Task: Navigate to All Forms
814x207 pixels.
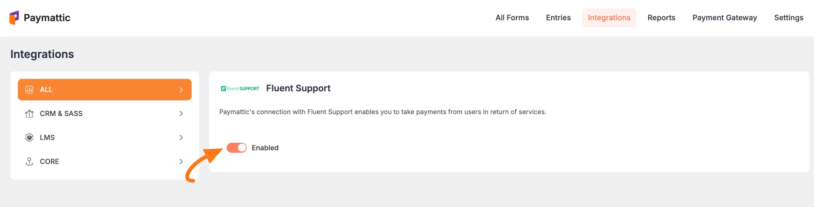Action: tap(512, 18)
